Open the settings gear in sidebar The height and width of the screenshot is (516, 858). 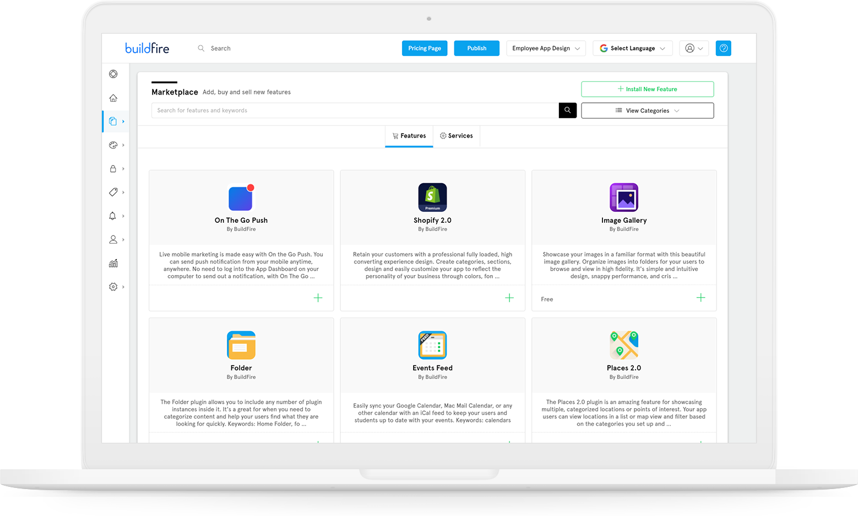click(114, 287)
